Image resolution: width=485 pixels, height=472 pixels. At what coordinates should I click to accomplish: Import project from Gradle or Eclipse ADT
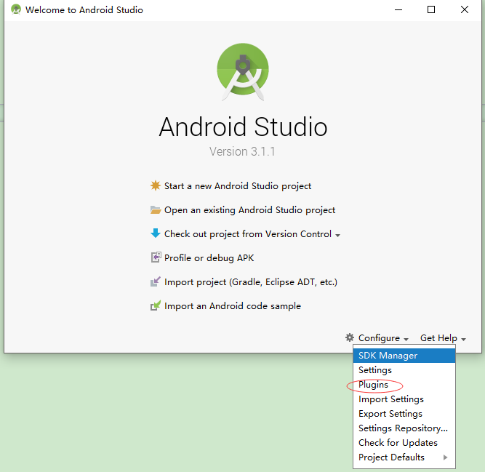(251, 281)
